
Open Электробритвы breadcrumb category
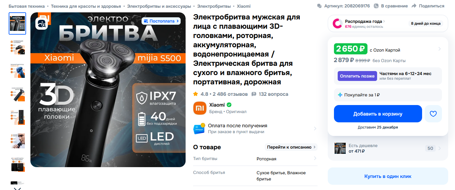214,6
